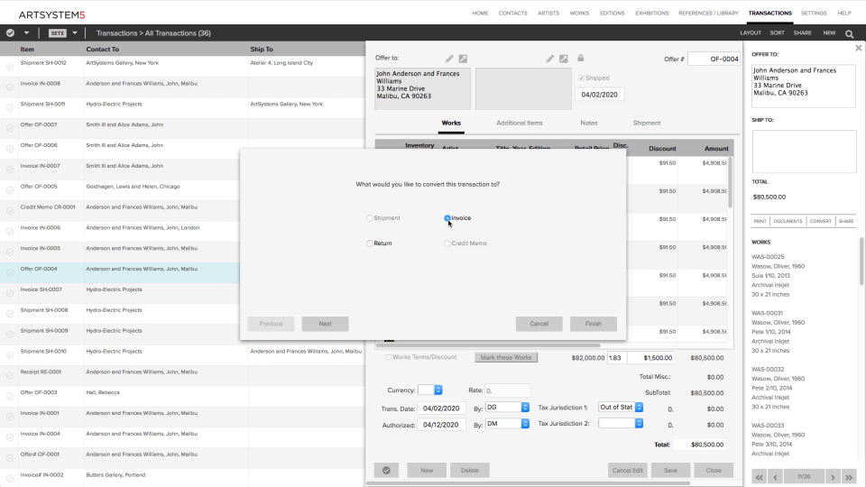Close the right side panel with the X
866x487 pixels.
point(858,48)
